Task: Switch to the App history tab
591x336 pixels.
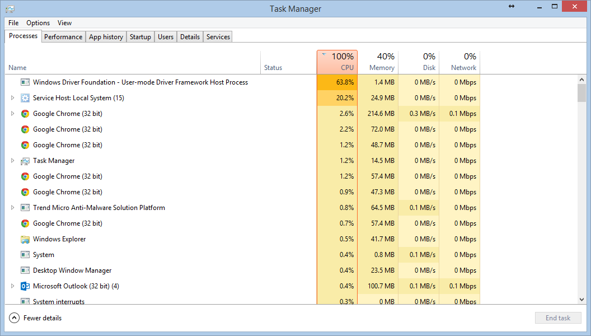Action: (106, 37)
